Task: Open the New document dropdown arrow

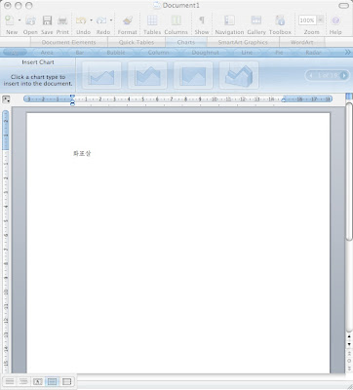Action: point(20,20)
